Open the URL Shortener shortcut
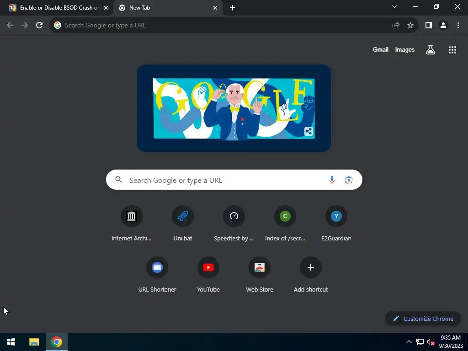Screen dimensions: 468x351 157,274
